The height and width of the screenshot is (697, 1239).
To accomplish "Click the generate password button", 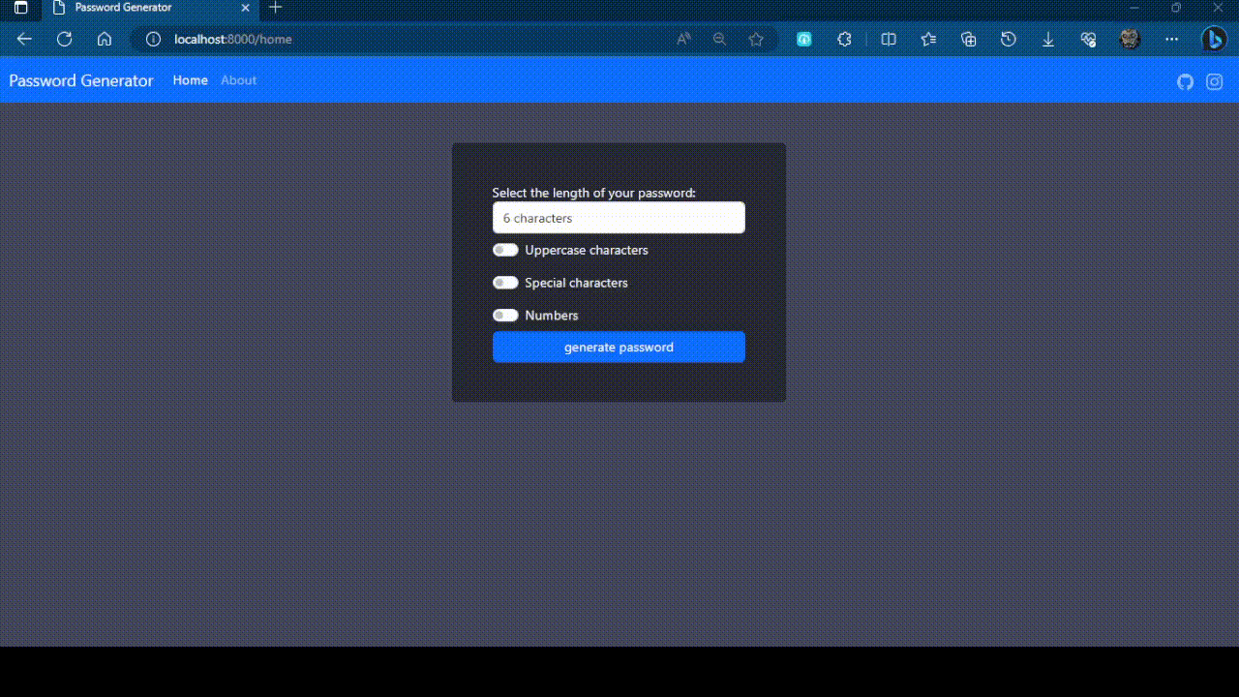I will pyautogui.click(x=619, y=347).
